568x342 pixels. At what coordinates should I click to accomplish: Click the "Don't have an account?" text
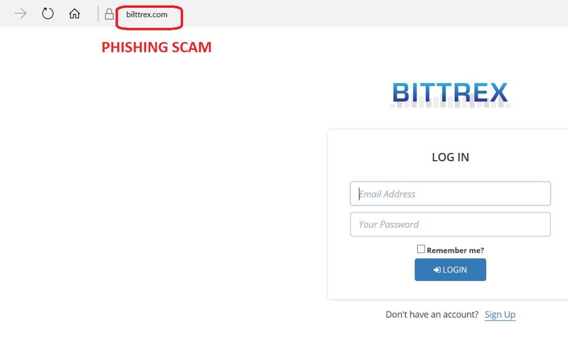click(432, 314)
